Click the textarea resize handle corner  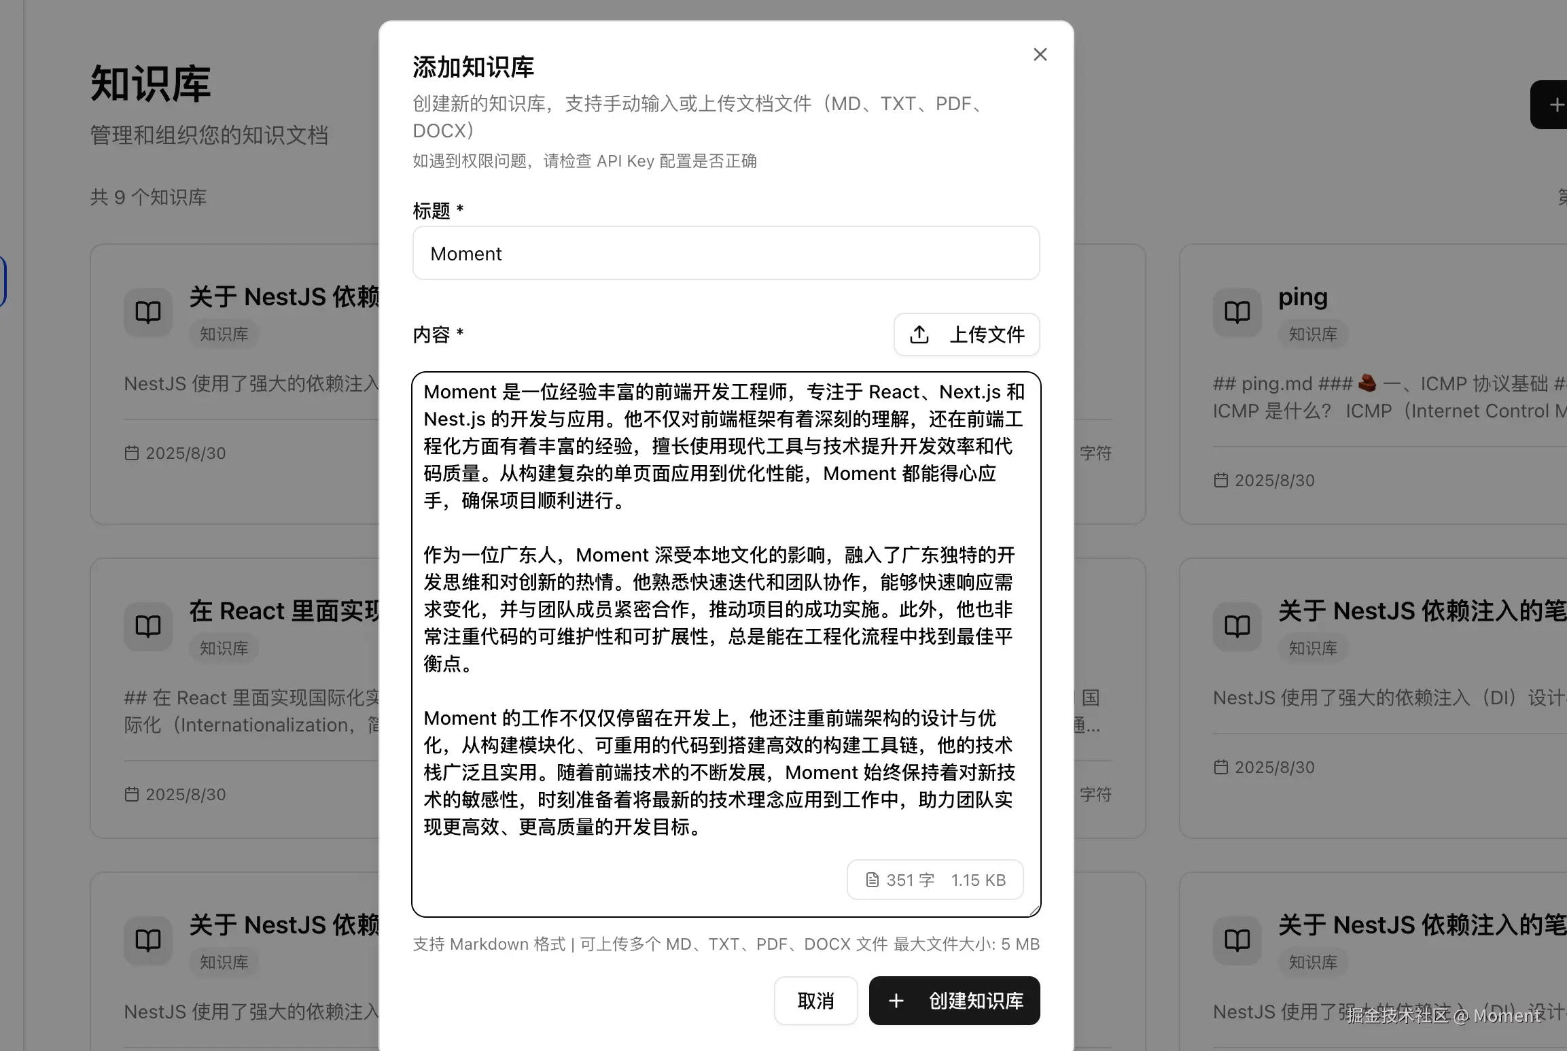point(1034,910)
